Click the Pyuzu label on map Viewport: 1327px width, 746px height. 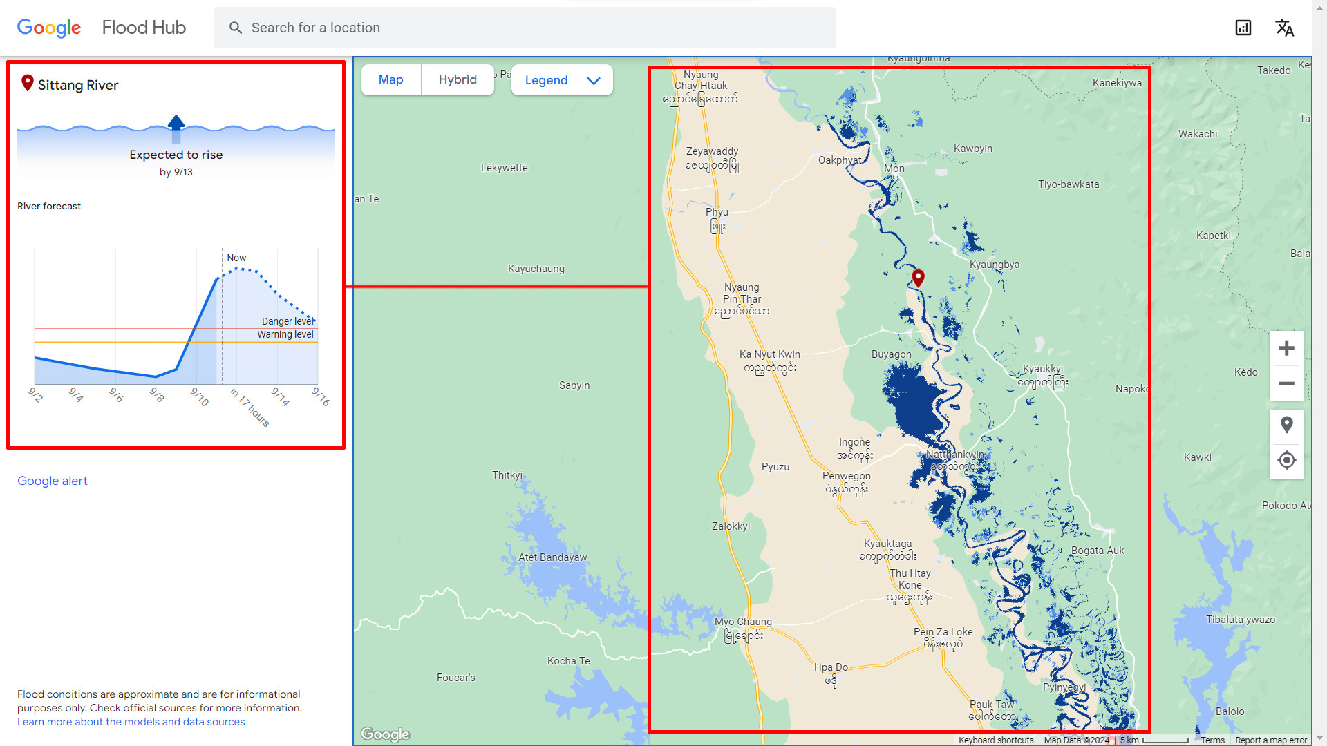click(775, 467)
